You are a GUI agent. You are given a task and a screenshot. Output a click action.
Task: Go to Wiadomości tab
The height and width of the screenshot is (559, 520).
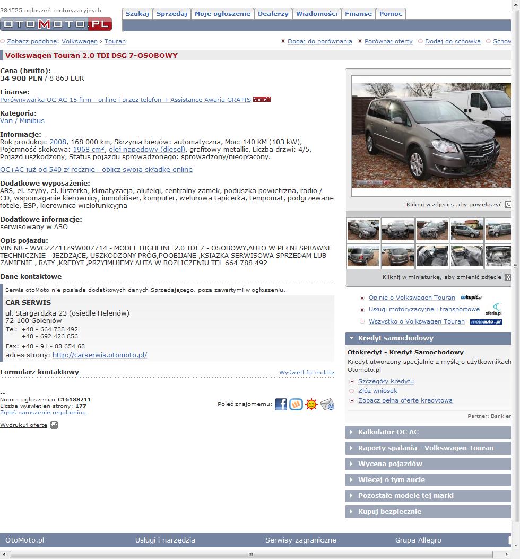[317, 14]
